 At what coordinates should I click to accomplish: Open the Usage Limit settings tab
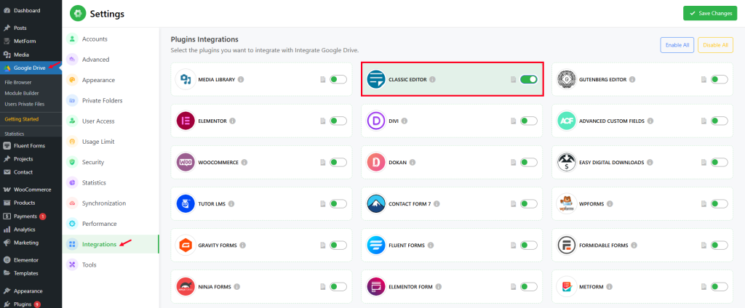(111, 142)
